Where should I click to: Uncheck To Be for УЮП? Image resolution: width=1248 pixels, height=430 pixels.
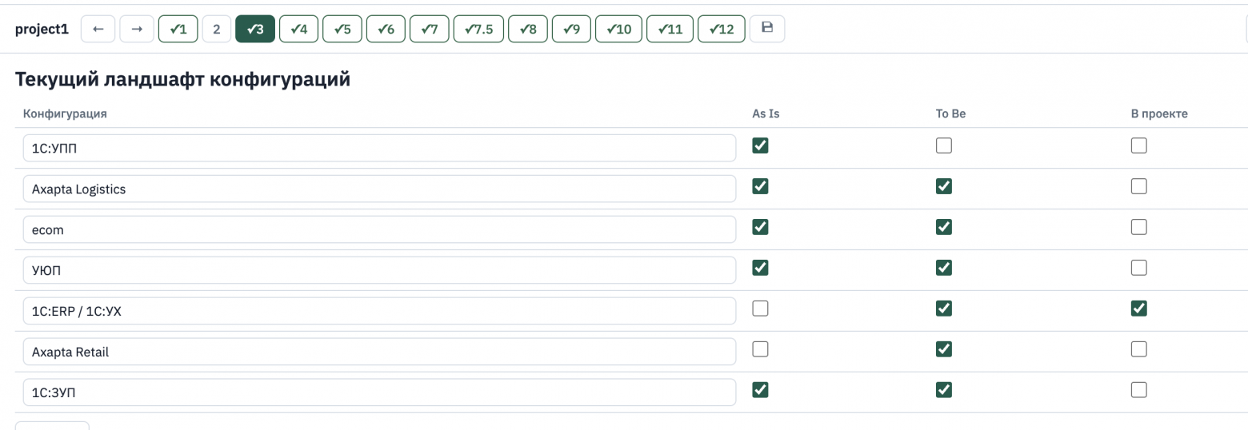pos(944,268)
